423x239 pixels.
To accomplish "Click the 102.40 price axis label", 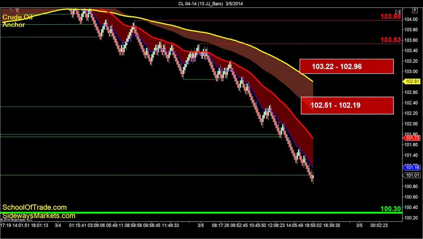I will point(410,103).
